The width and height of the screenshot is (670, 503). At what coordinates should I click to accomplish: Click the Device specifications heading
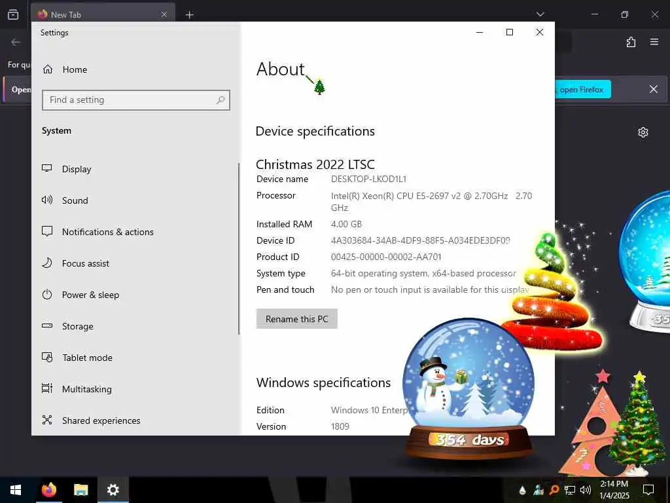315,131
